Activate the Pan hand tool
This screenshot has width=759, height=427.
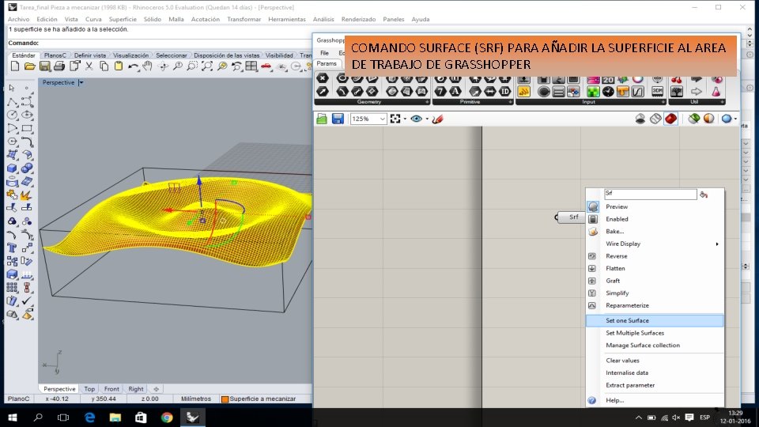point(148,66)
